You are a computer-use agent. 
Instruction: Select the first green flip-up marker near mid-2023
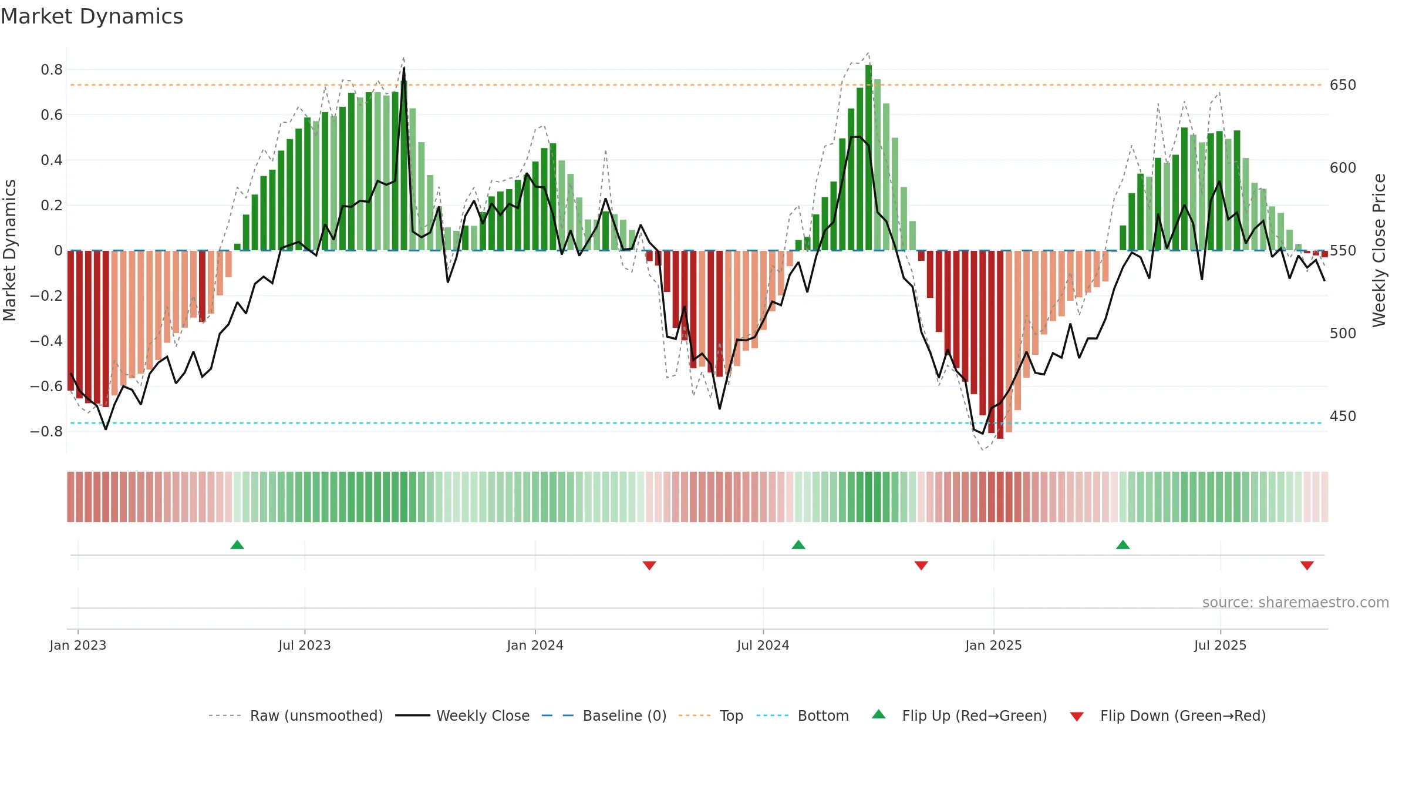point(237,545)
